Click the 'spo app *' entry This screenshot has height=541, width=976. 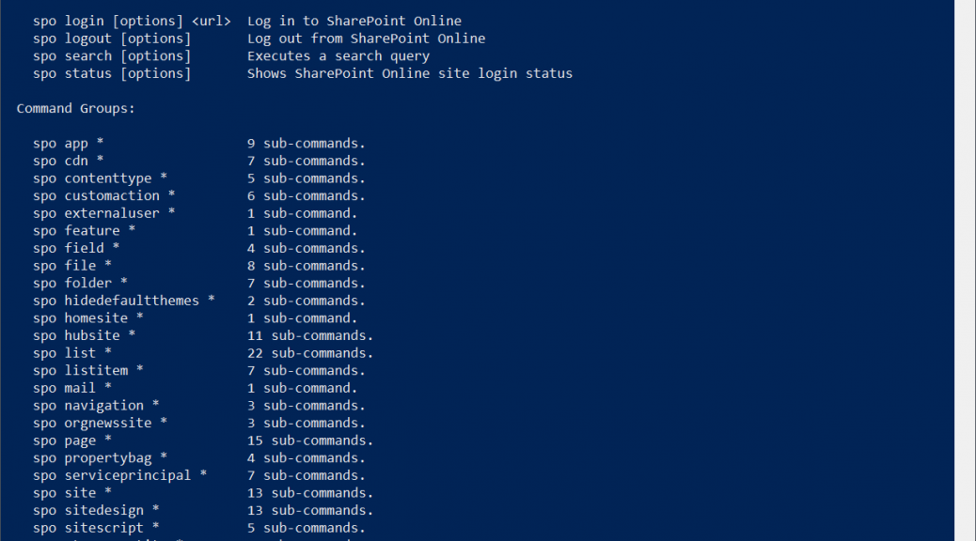click(x=69, y=144)
